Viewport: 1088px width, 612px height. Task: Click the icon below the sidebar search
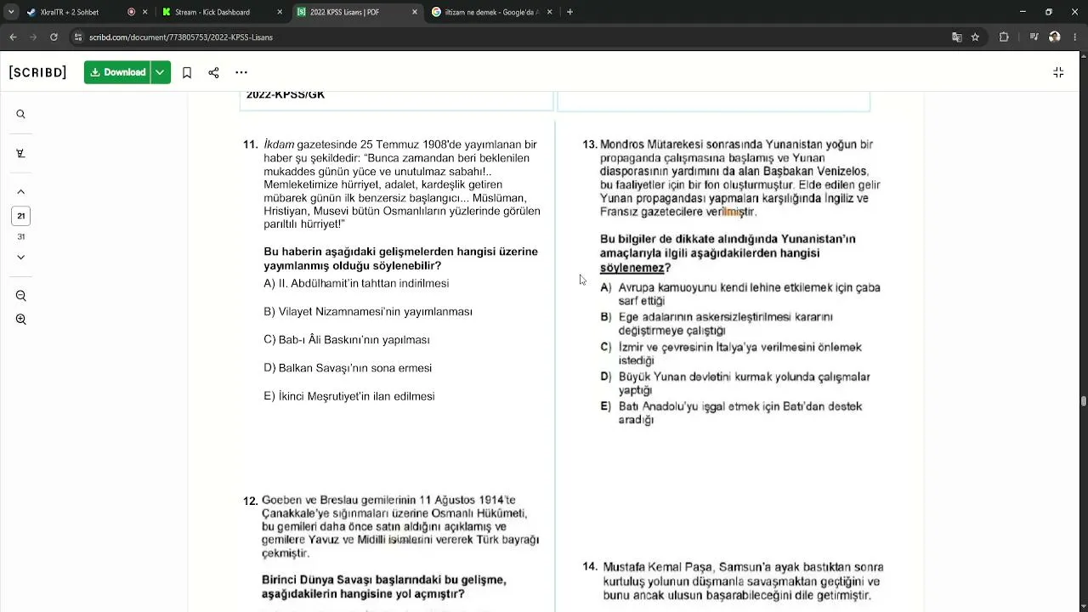point(21,154)
